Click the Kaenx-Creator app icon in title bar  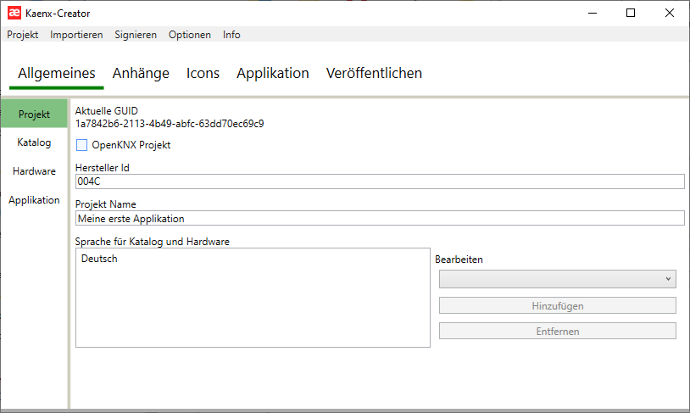[14, 13]
